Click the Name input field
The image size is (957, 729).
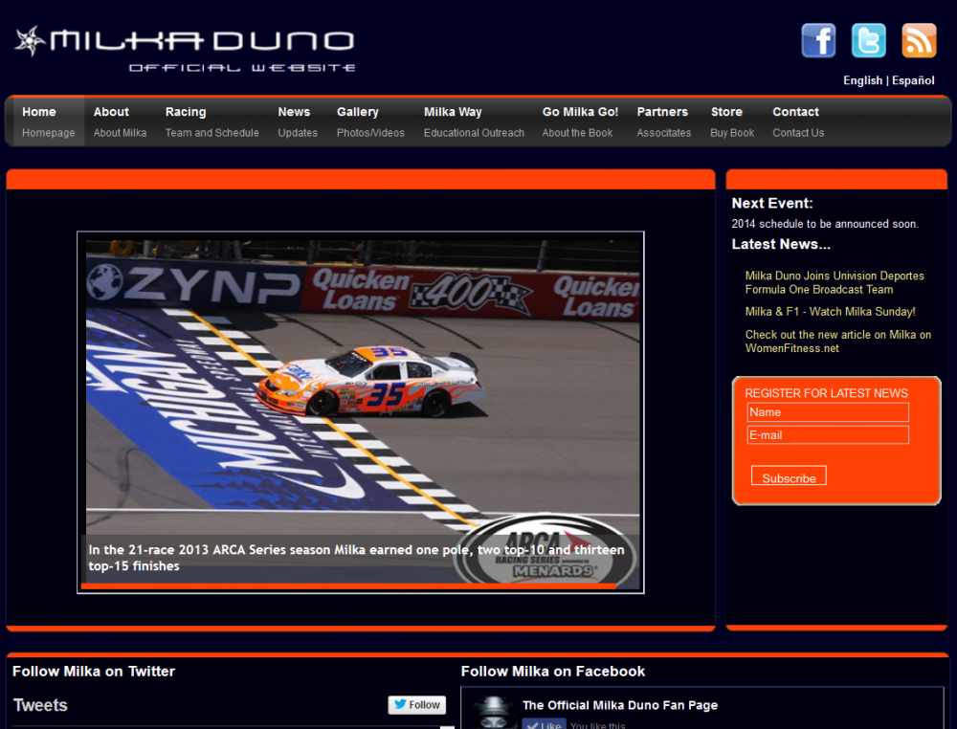828,412
